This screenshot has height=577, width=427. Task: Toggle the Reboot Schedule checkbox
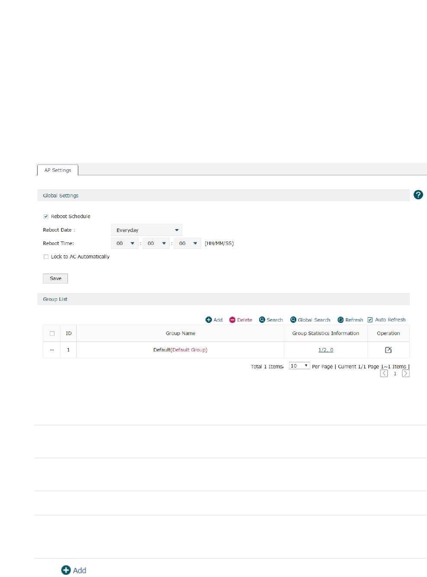tap(46, 216)
